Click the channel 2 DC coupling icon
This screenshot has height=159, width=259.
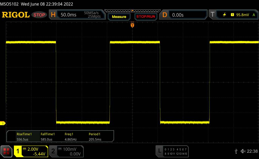pyautogui.click(x=60, y=149)
